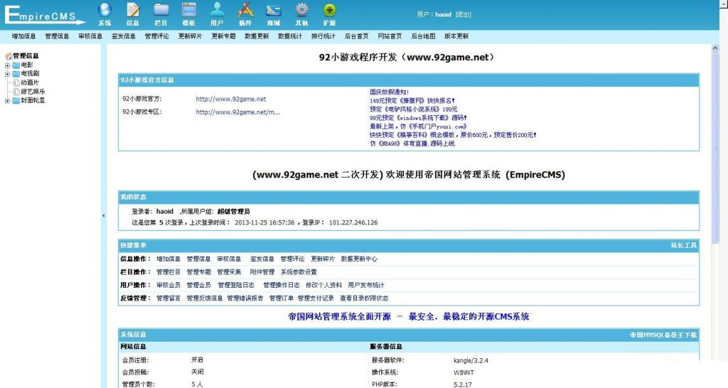This screenshot has height=388, width=728.
Task: Click the EmpireCMS logo
Action: click(x=45, y=15)
